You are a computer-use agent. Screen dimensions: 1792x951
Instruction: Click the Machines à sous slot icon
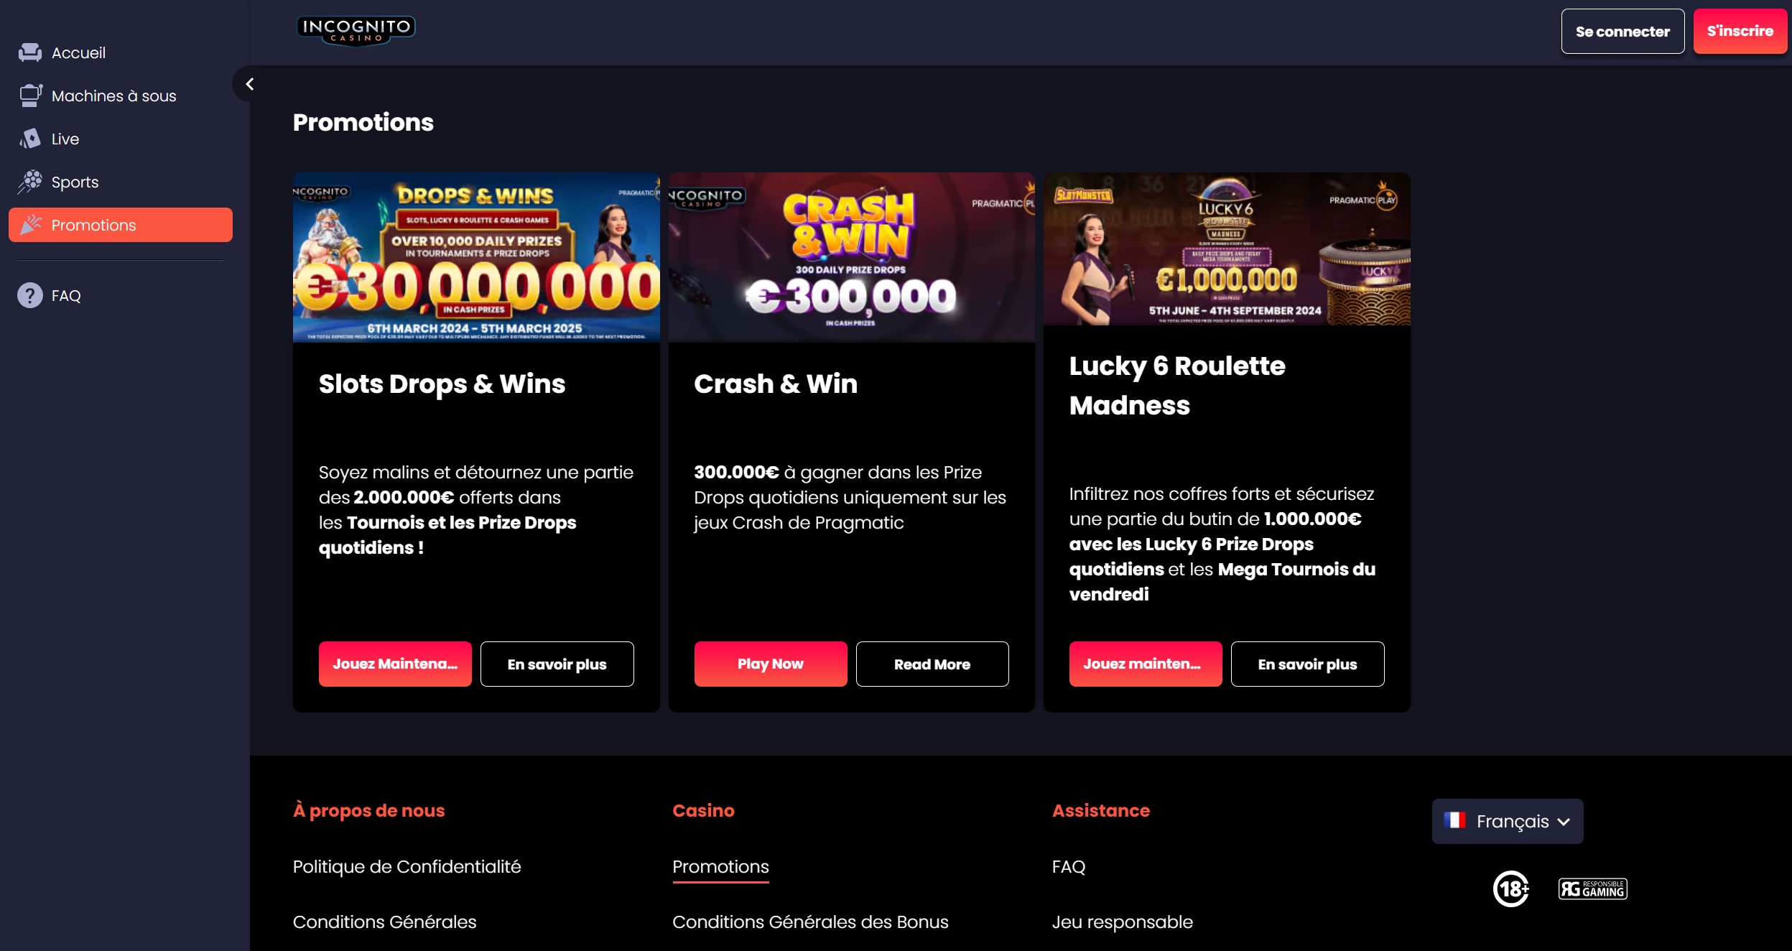coord(30,96)
